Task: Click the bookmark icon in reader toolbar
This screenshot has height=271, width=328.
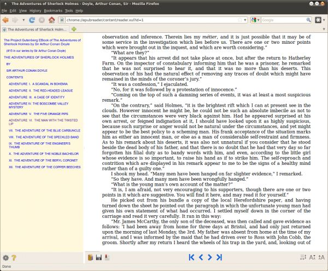Action: coord(107,257)
